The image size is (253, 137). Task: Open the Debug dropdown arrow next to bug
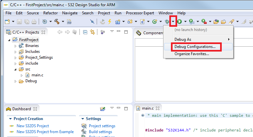coord(173,22)
